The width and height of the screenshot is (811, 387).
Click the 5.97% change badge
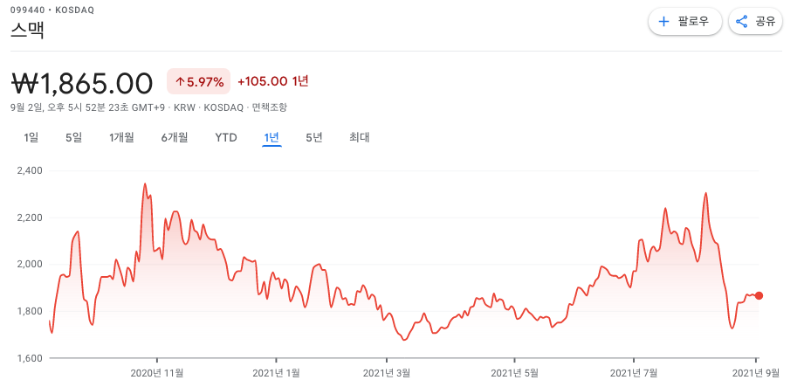pos(199,82)
